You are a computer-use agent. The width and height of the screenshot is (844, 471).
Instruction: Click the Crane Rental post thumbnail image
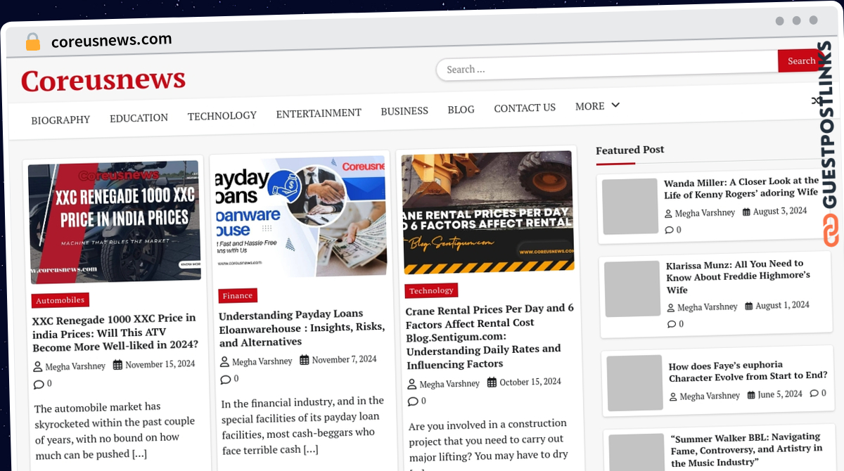[488, 212]
